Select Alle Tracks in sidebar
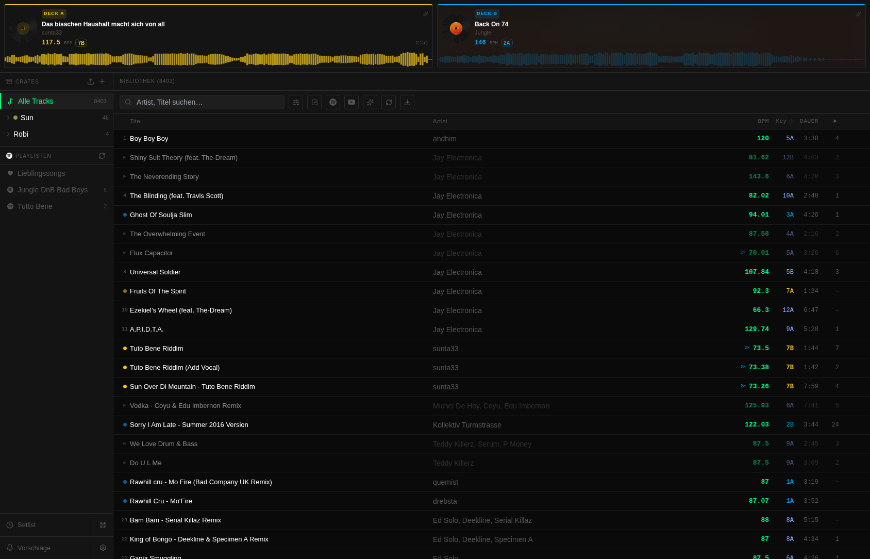 point(36,101)
